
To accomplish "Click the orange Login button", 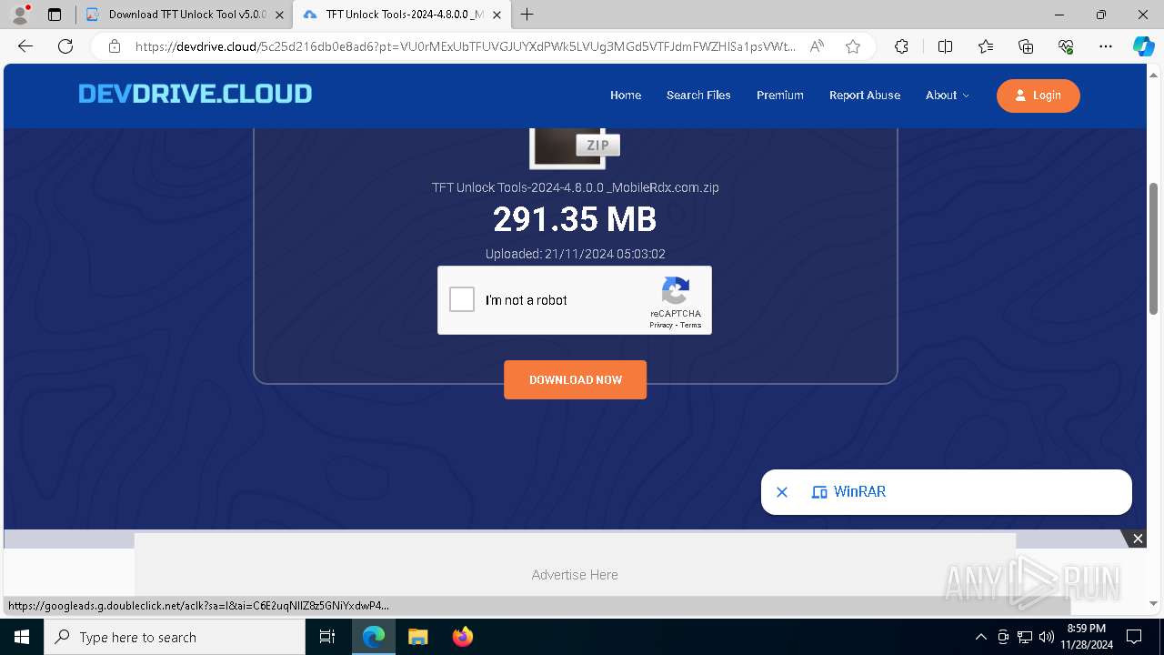I will (x=1039, y=96).
